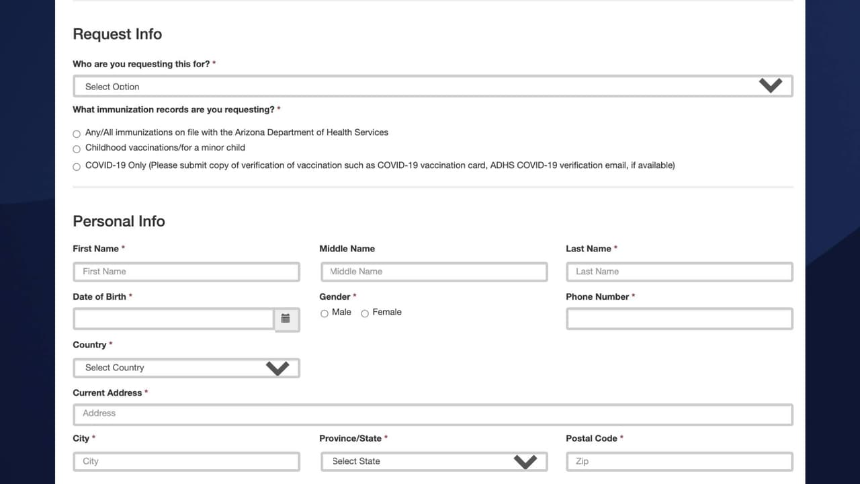Screen dimensions: 860x484
Task: Open the Date of Birth calendar picker
Action: coord(286,319)
